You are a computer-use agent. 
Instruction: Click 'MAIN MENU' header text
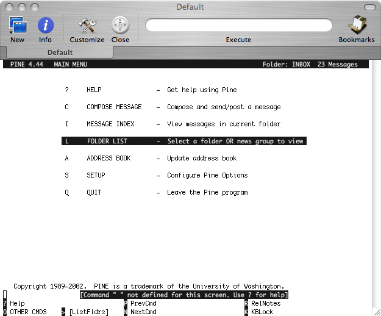pos(71,65)
